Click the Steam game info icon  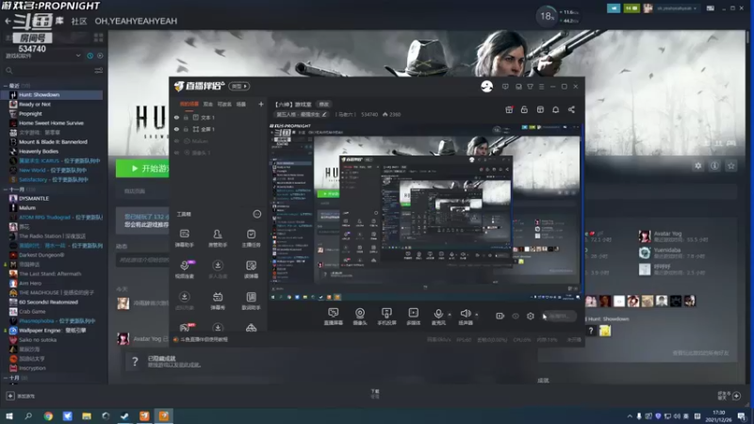pos(714,166)
